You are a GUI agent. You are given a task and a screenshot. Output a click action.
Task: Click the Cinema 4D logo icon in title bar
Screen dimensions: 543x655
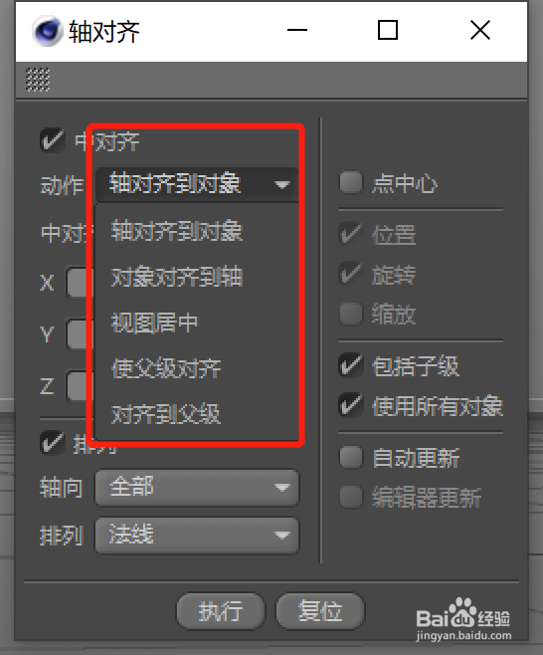click(x=48, y=31)
